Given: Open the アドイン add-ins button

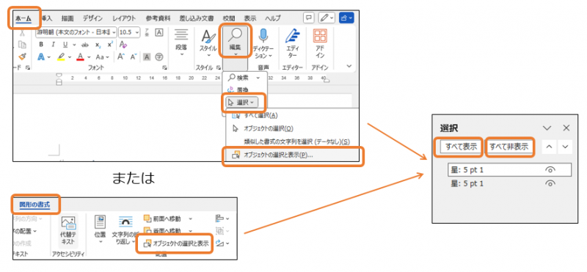Looking at the screenshot, I should (x=320, y=43).
